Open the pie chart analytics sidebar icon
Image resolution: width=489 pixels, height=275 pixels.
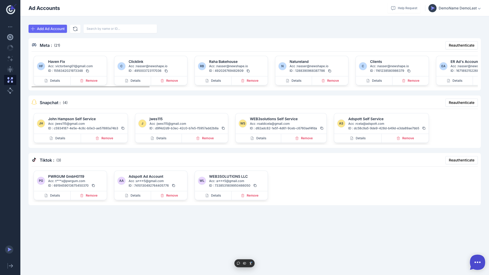point(10,48)
